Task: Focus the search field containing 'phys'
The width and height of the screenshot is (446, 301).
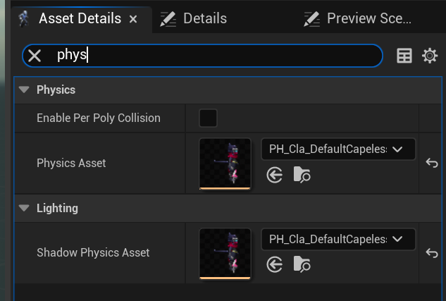Action: [211, 56]
